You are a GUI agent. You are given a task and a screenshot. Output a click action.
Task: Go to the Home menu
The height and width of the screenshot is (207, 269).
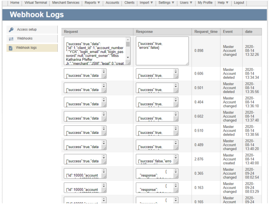(x=15, y=3)
